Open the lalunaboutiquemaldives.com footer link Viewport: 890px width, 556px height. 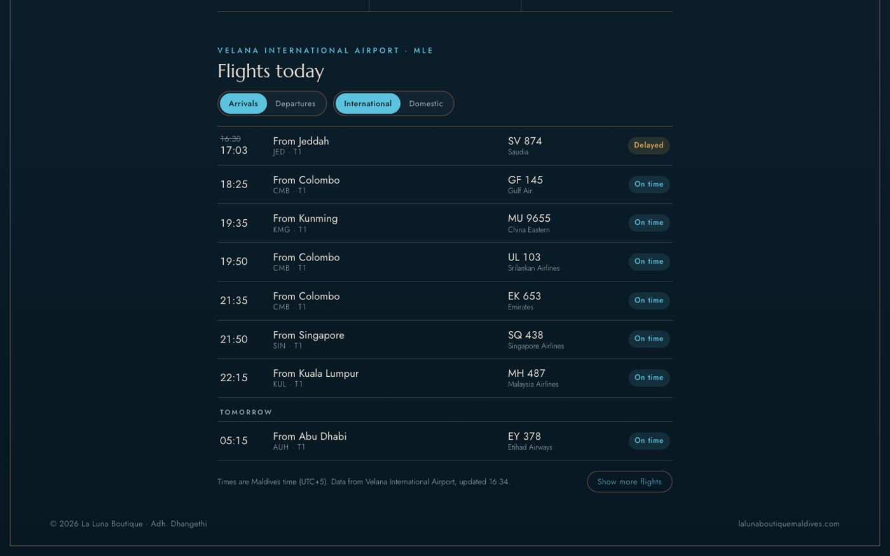[x=789, y=524]
